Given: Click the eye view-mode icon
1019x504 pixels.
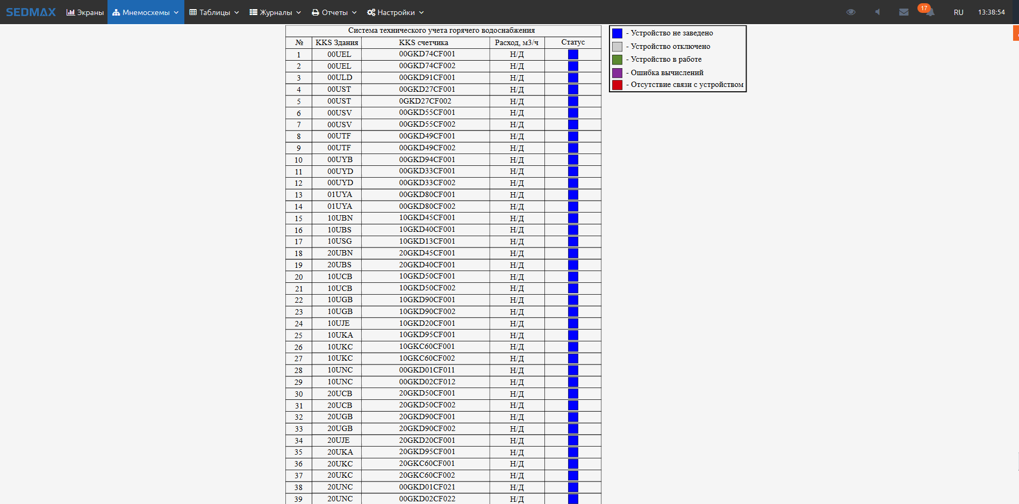Looking at the screenshot, I should tap(850, 12).
